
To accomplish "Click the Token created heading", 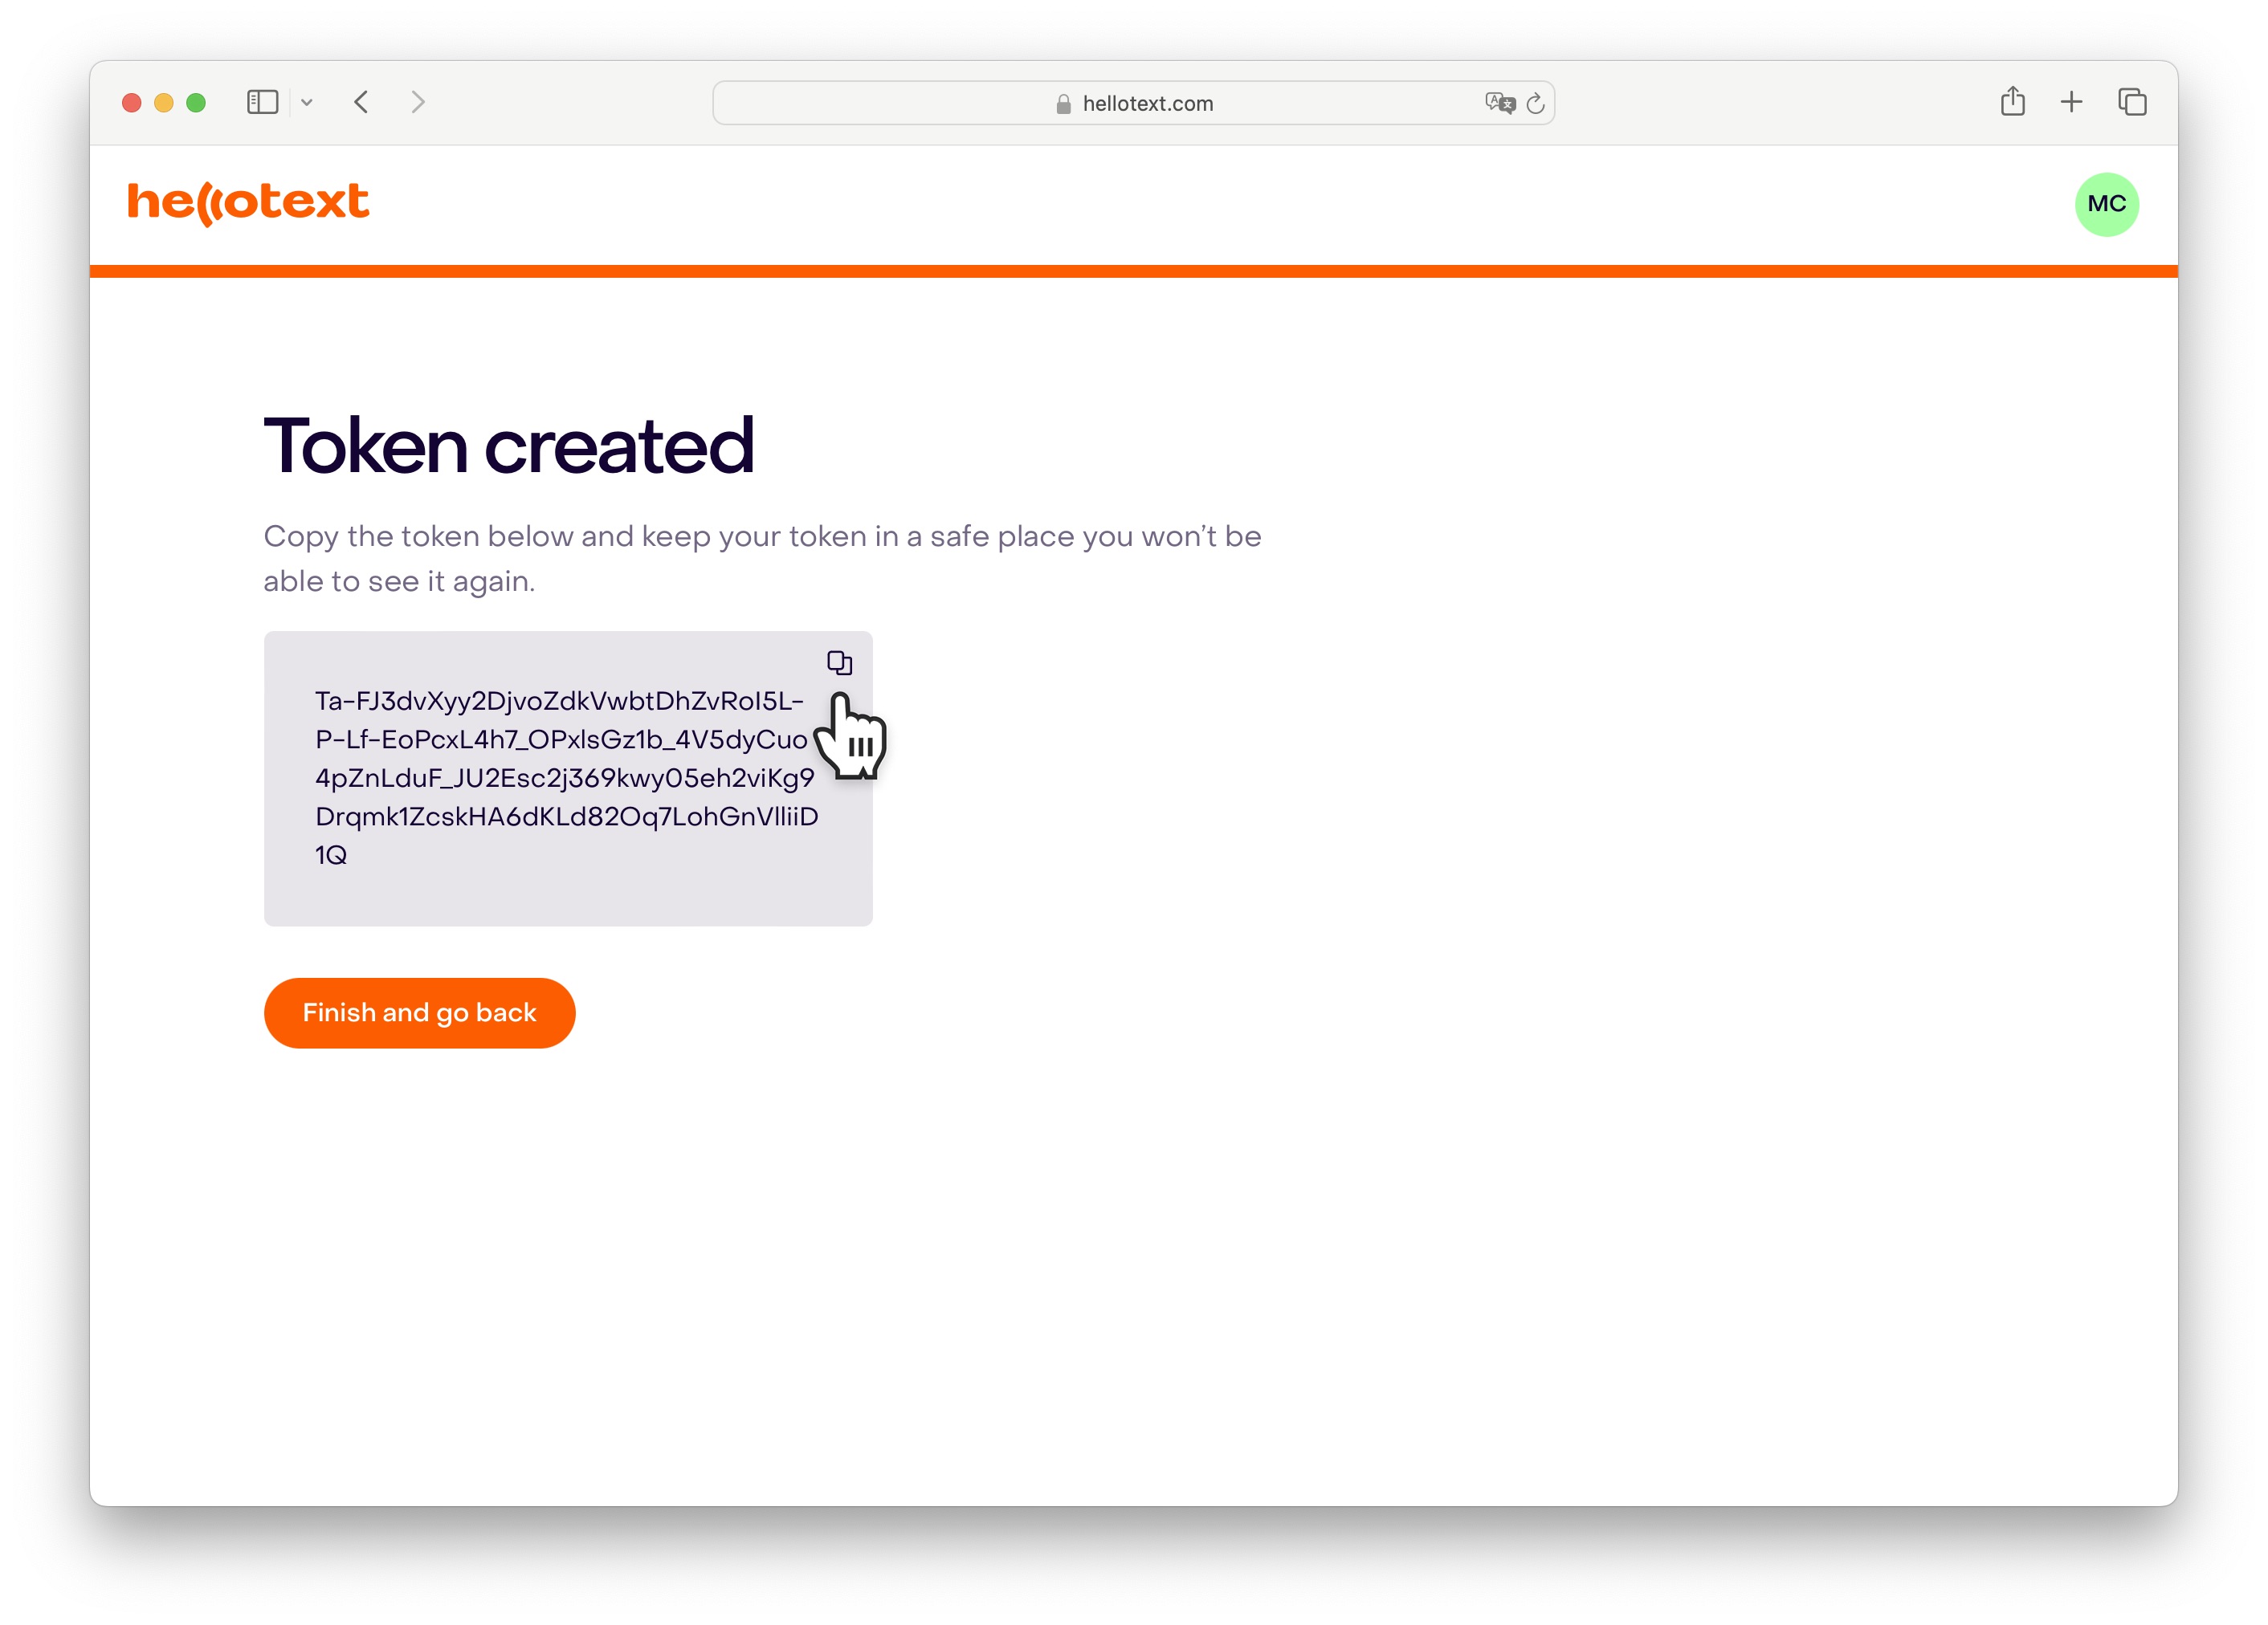I will [x=508, y=445].
